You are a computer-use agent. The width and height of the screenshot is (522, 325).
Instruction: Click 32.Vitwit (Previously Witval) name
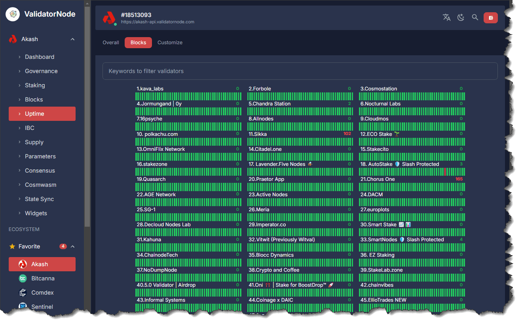pyautogui.click(x=282, y=240)
